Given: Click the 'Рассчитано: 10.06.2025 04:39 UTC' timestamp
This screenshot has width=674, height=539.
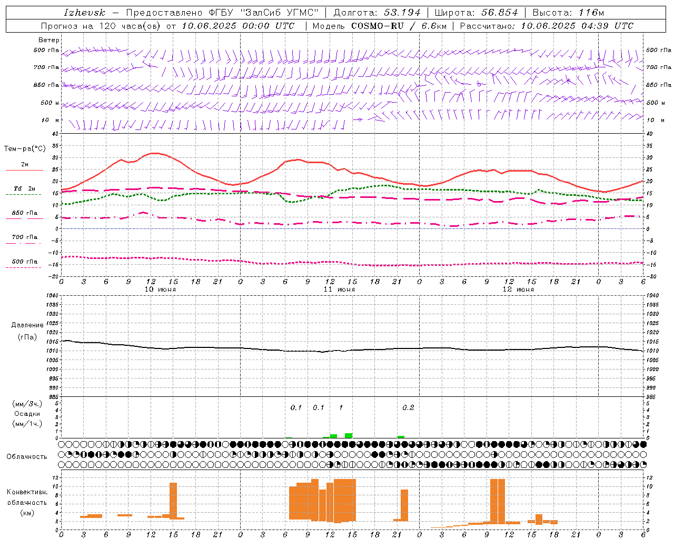Looking at the screenshot, I should (547, 26).
